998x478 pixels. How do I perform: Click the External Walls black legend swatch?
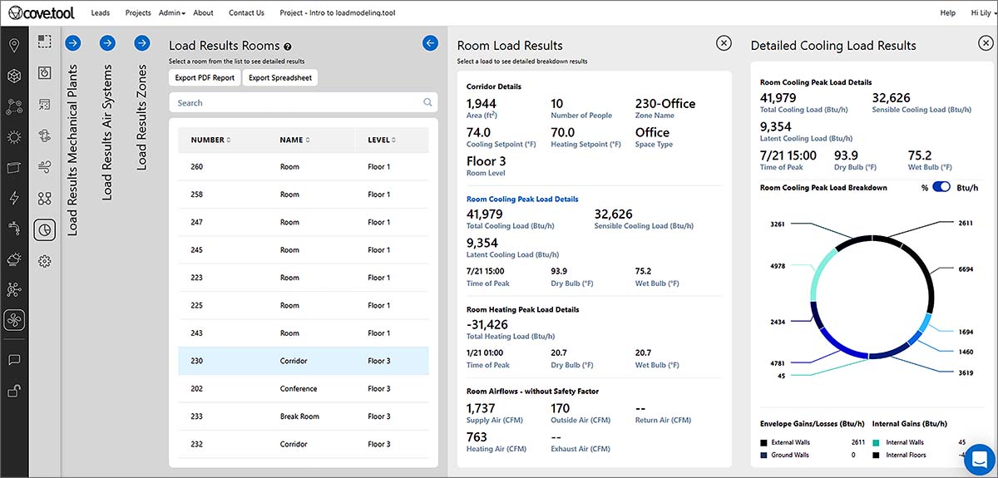coord(763,442)
